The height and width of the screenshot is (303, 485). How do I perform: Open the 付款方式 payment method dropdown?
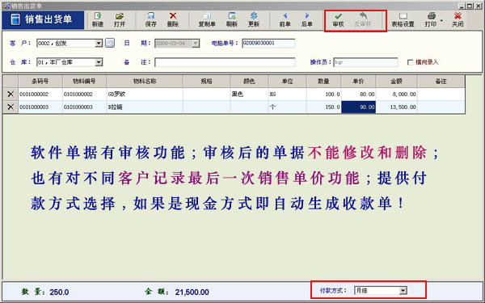click(403, 290)
